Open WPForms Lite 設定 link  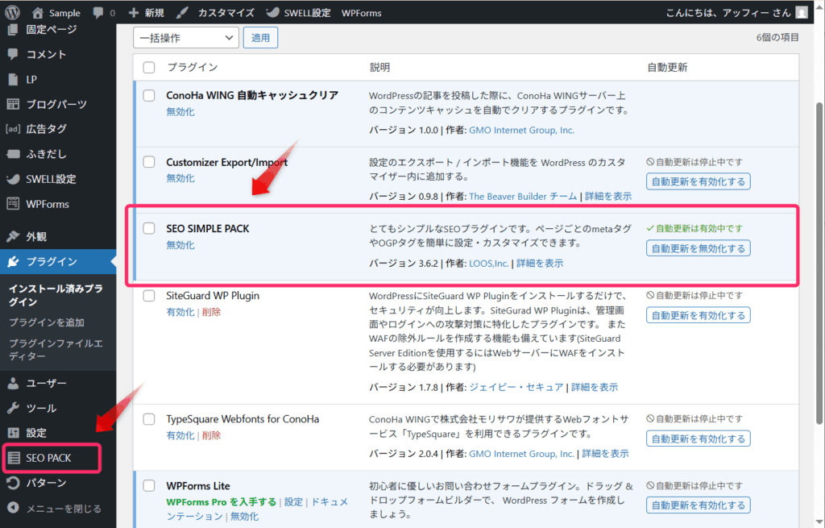293,501
